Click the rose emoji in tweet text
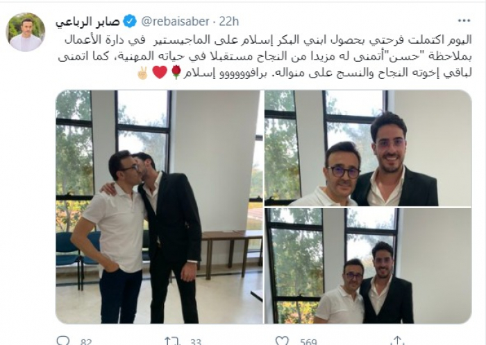The height and width of the screenshot is (345, 486). click(x=176, y=73)
